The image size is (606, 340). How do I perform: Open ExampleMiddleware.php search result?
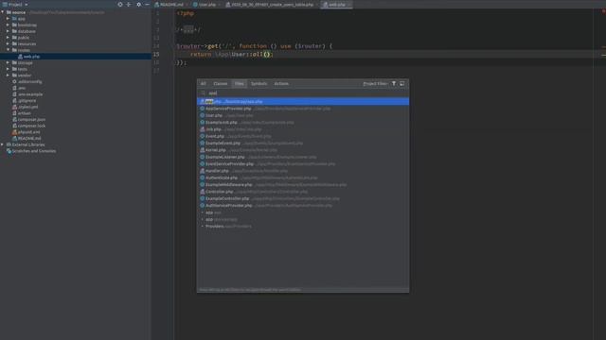pos(303,185)
